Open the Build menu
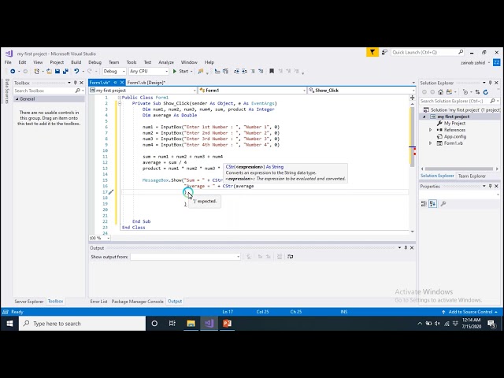This screenshot has width=504, height=378. [76, 62]
